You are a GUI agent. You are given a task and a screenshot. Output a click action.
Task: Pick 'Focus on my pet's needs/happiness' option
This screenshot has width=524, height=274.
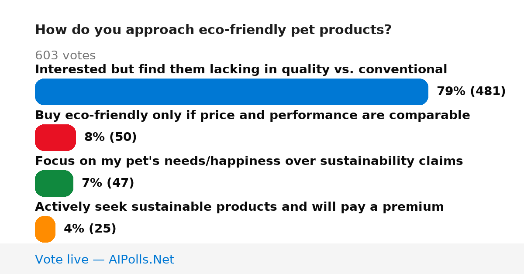click(249, 161)
